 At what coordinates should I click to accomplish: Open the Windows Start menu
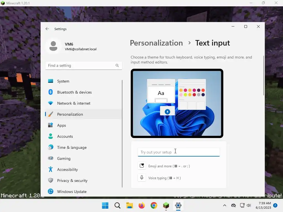point(105,205)
